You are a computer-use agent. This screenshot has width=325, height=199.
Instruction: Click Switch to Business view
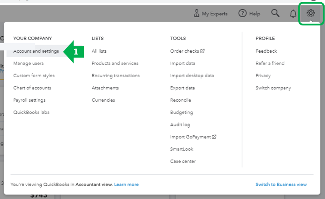[281, 184]
